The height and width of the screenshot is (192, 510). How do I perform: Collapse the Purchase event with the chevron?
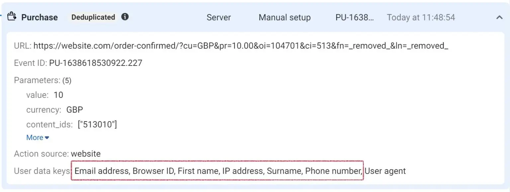499,17
